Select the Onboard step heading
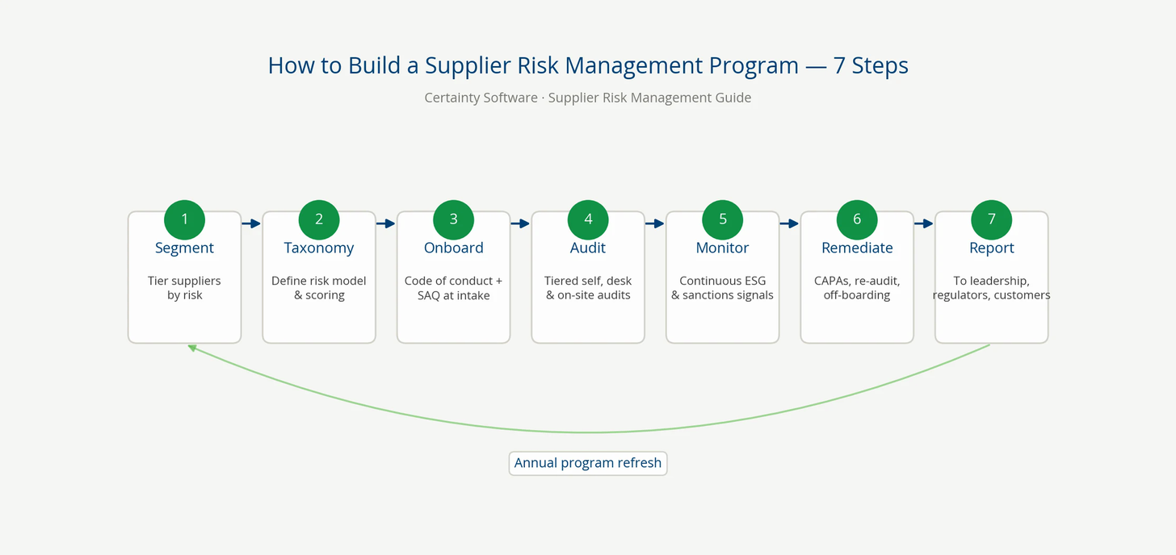This screenshot has width=1176, height=555. (453, 248)
